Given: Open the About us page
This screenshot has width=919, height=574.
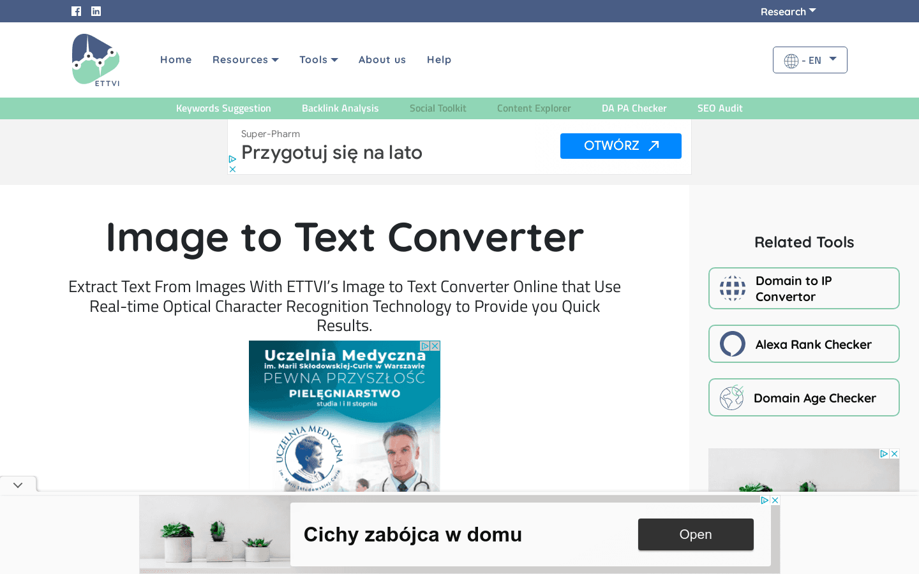Looking at the screenshot, I should click(382, 59).
